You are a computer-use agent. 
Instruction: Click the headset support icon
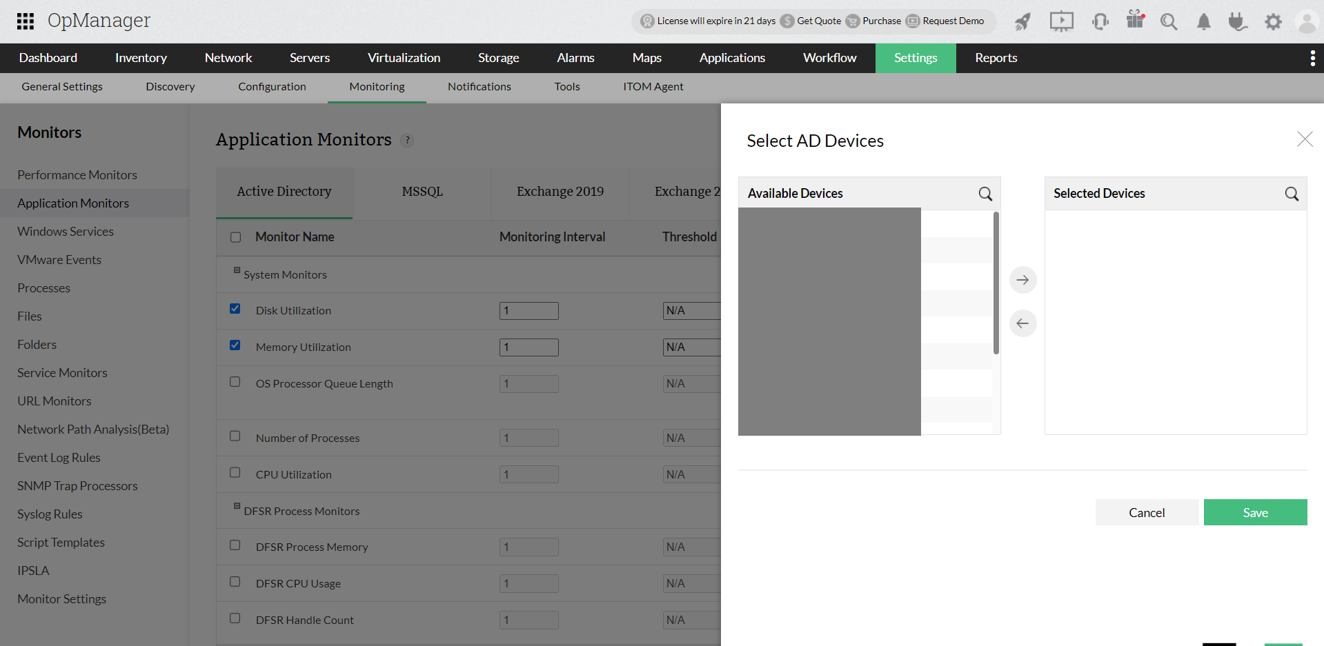click(1100, 21)
